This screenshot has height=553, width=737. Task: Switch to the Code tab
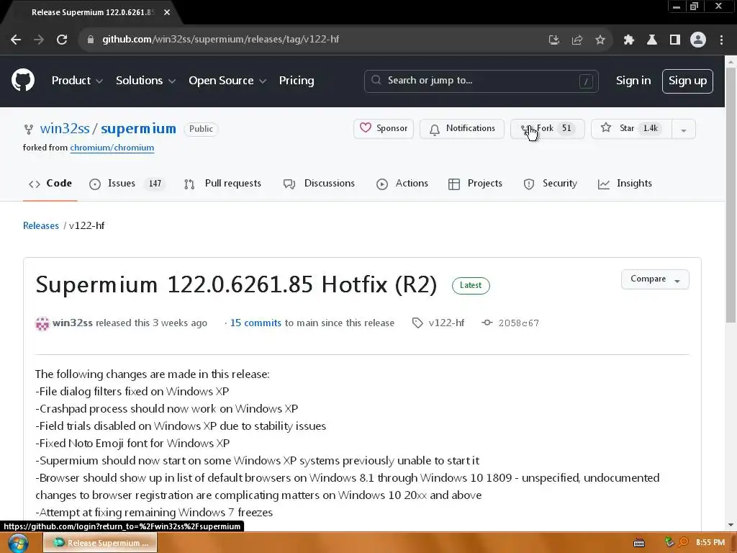[50, 184]
